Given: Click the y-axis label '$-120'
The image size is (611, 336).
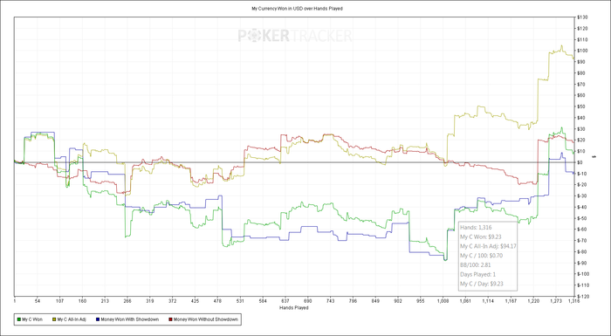Looking at the screenshot, I should (584, 296).
